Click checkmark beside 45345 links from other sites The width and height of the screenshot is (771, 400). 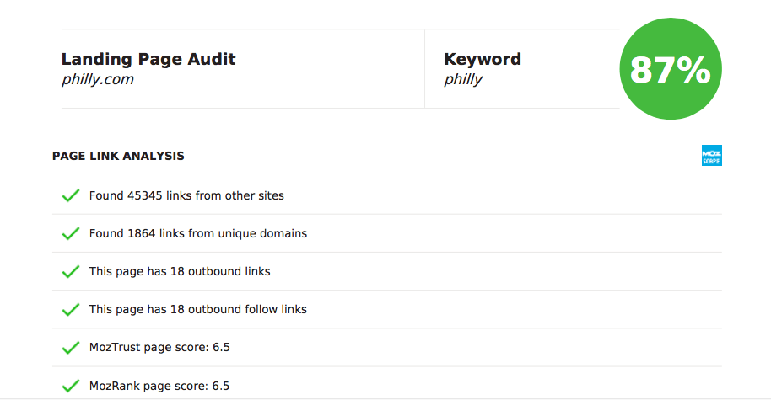pyautogui.click(x=71, y=195)
